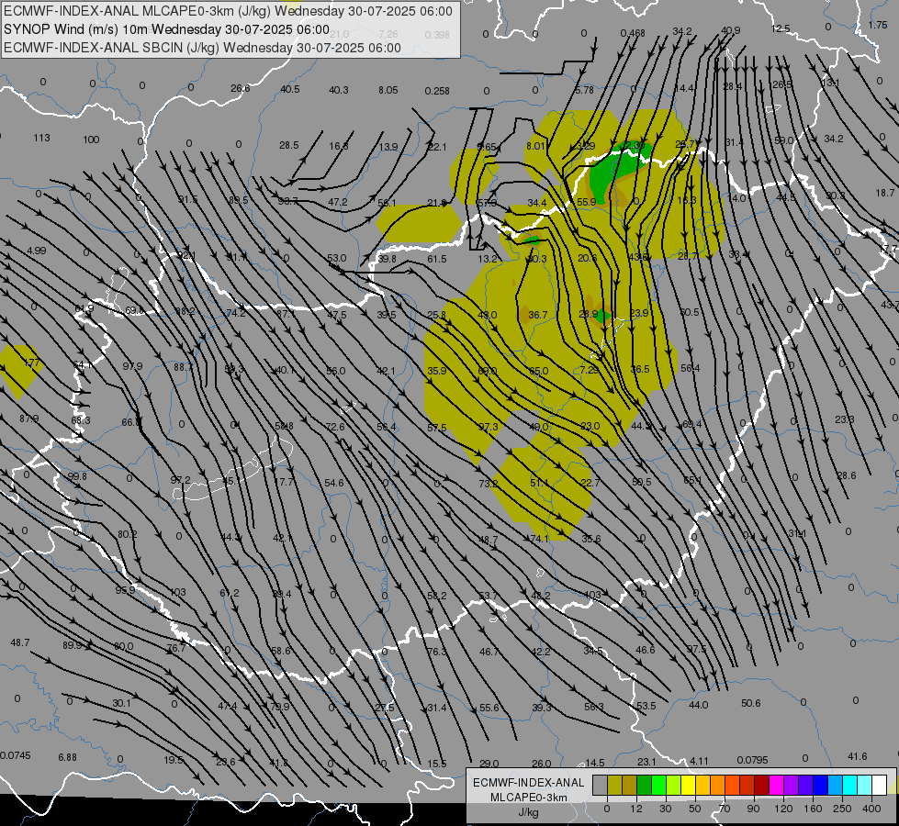Click the map value 74.1
The height and width of the screenshot is (826, 899).
pos(540,538)
